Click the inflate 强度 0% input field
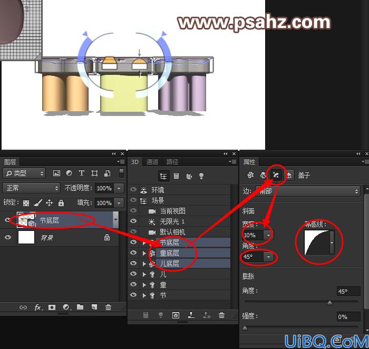The image size is (369, 349). pos(348,317)
